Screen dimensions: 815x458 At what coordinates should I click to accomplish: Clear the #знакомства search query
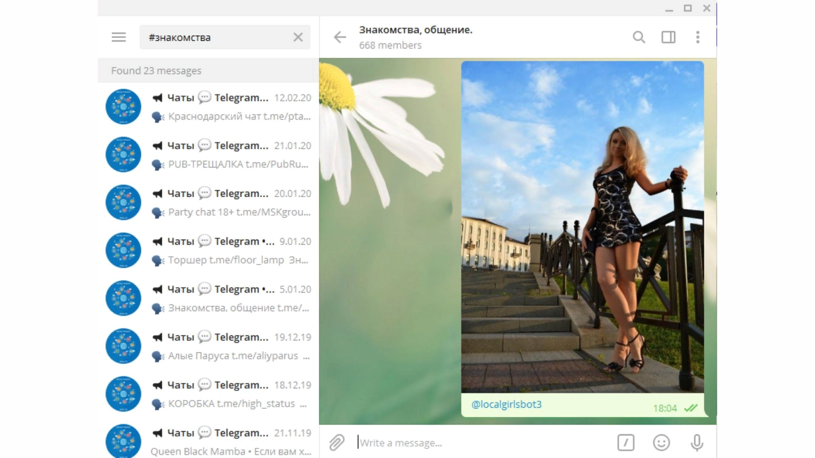pyautogui.click(x=298, y=37)
